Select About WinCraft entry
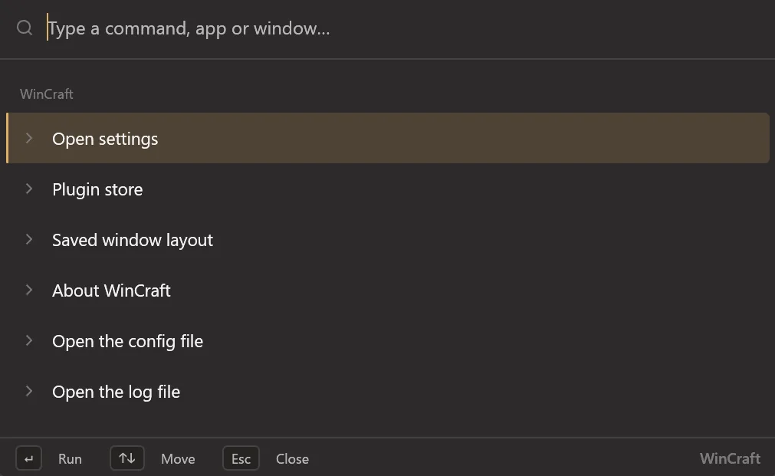 (388, 291)
